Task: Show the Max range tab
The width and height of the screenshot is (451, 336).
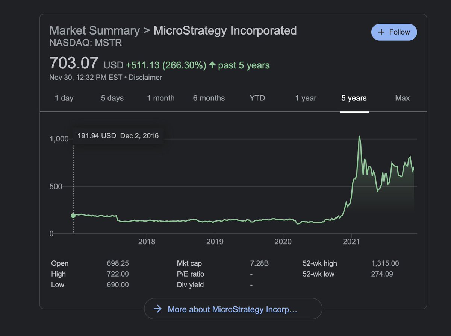Action: tap(402, 98)
